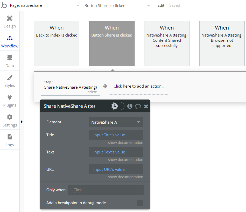
Task: Open the Logs document icon
Action: 10,137
